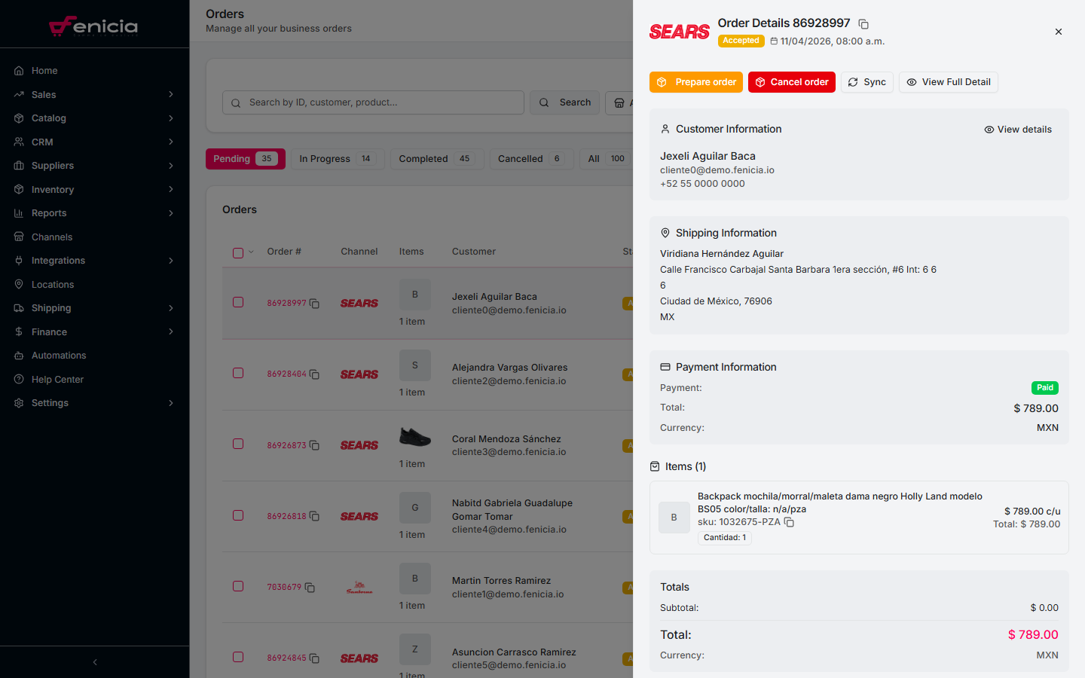The height and width of the screenshot is (678, 1085).
Task: Open the Integrations page from the sidebar
Action: coord(60,260)
